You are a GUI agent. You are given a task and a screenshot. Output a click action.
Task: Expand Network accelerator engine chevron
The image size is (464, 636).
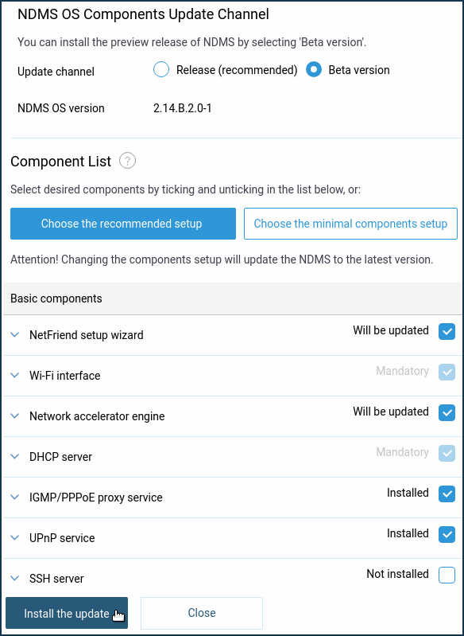pos(15,416)
